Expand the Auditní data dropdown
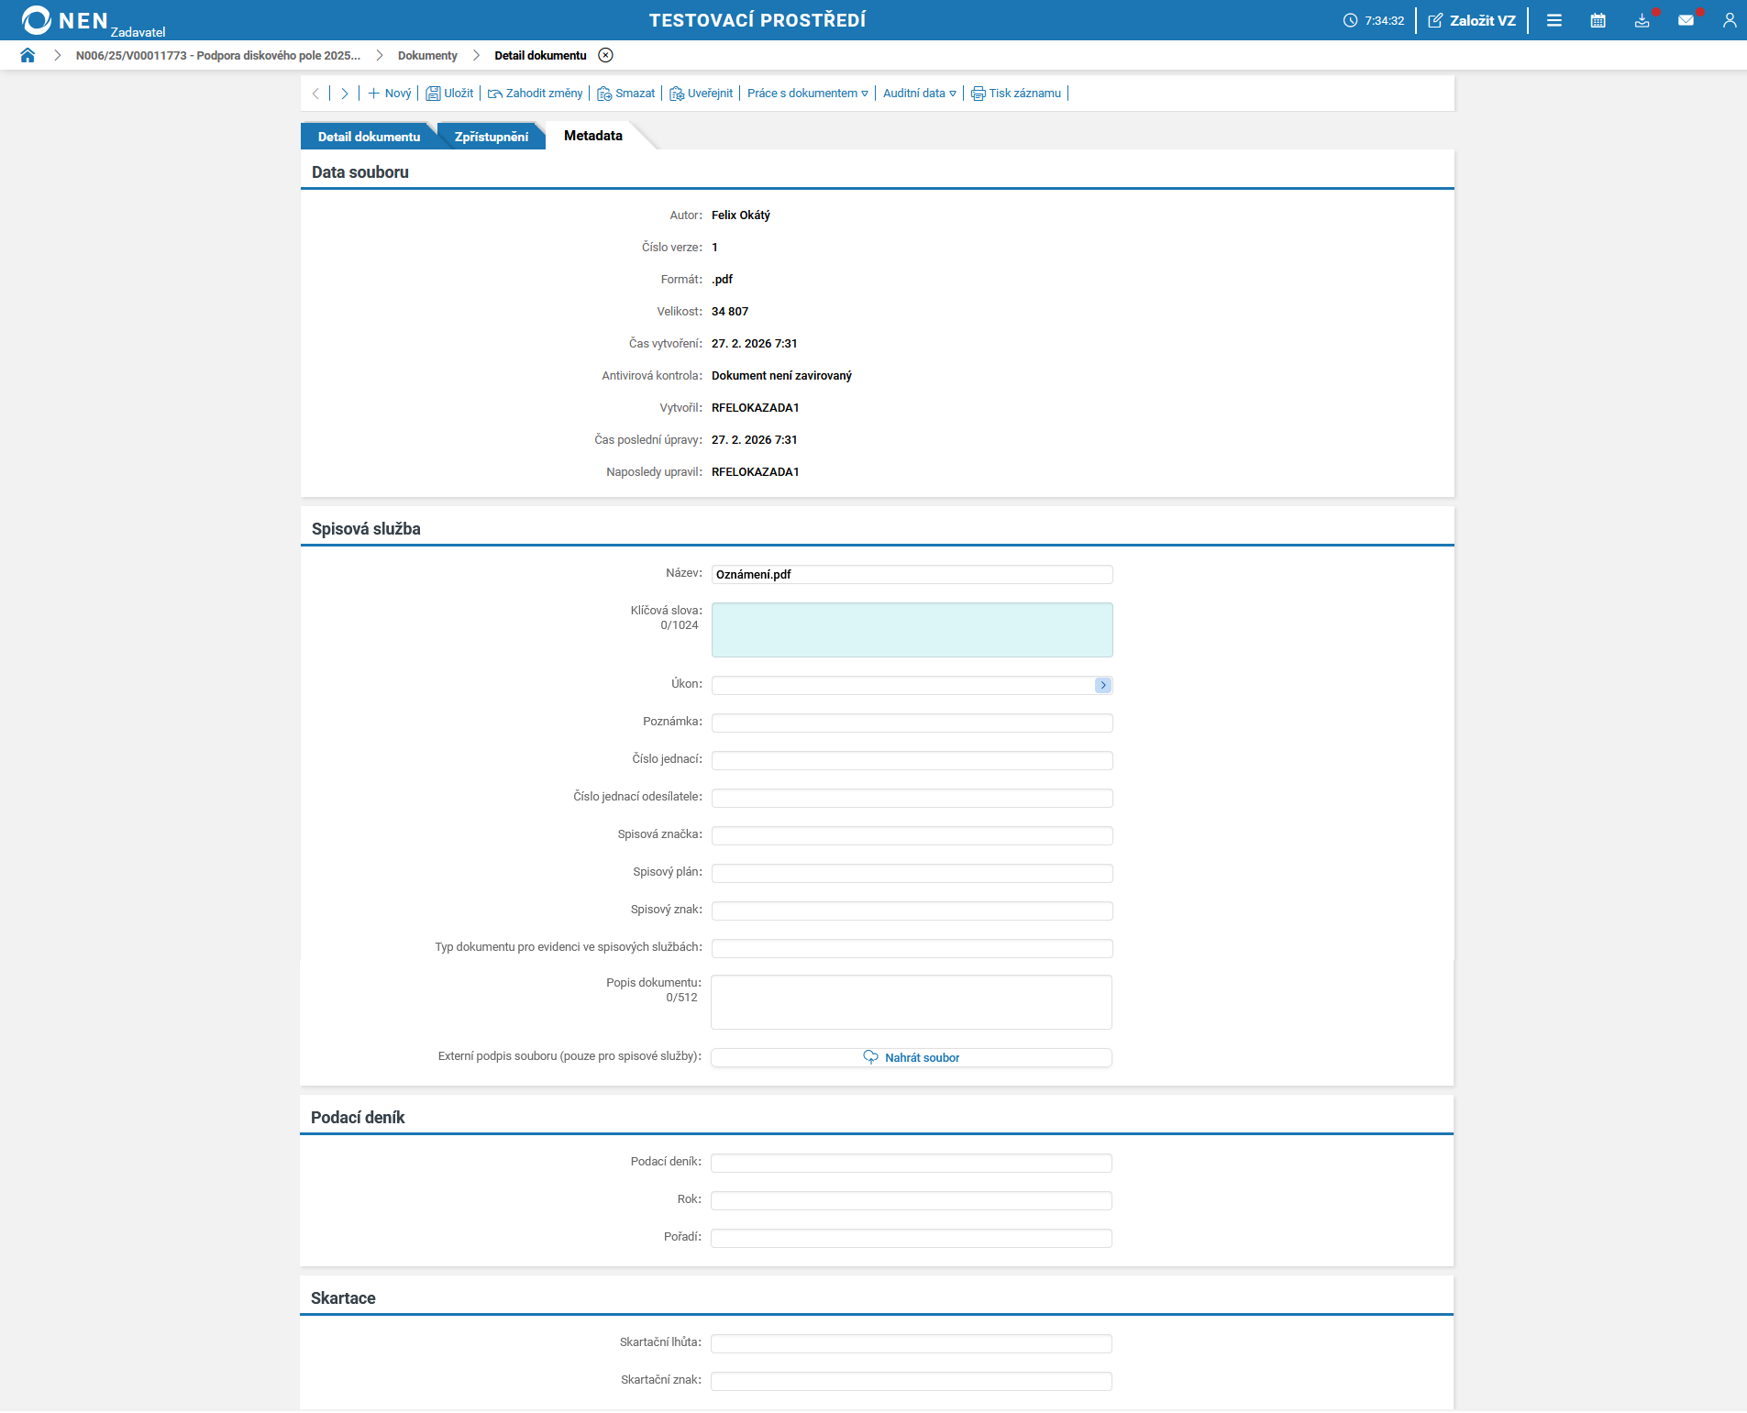 [919, 94]
